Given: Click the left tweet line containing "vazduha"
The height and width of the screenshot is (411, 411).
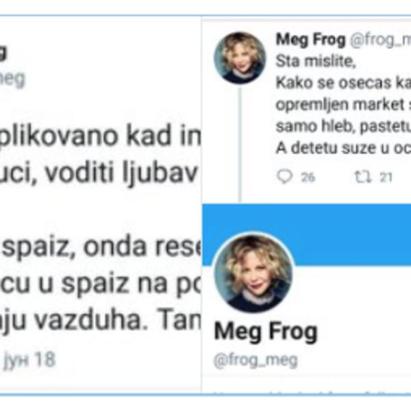Looking at the screenshot, I should pyautogui.click(x=101, y=321).
